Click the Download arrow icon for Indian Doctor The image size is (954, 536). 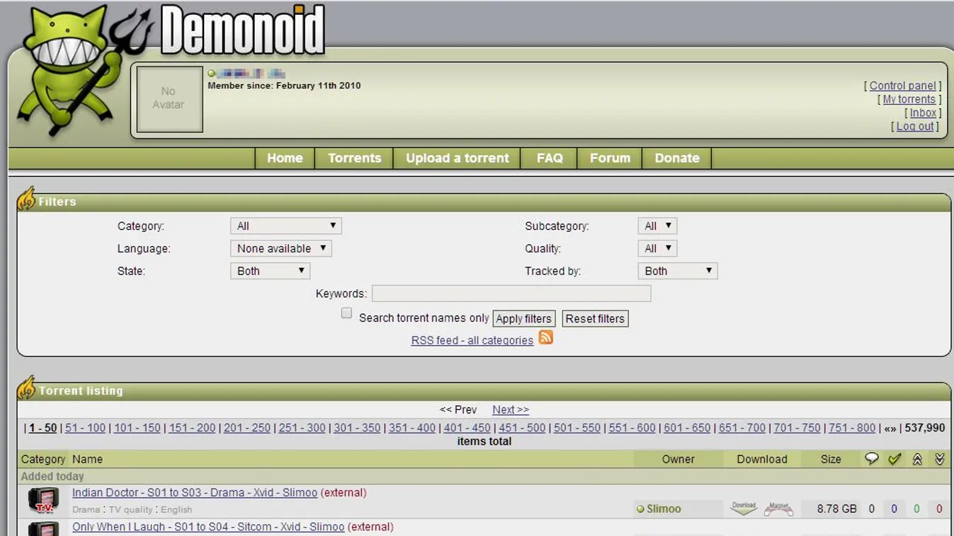[x=744, y=508]
